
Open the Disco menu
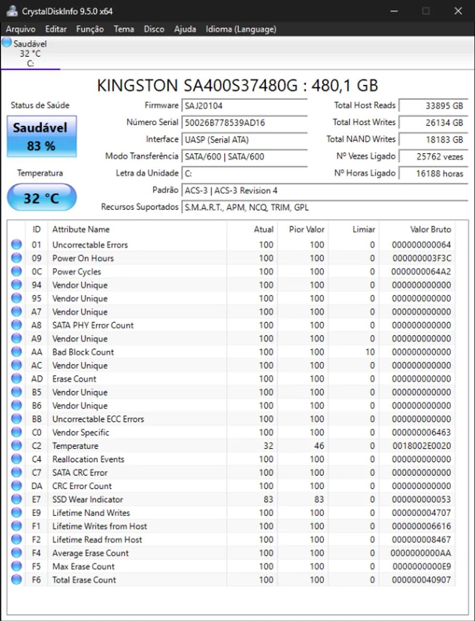point(154,29)
